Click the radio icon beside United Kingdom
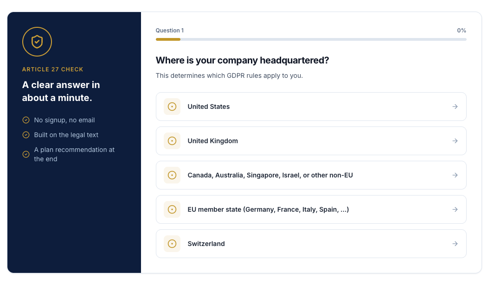 172,141
